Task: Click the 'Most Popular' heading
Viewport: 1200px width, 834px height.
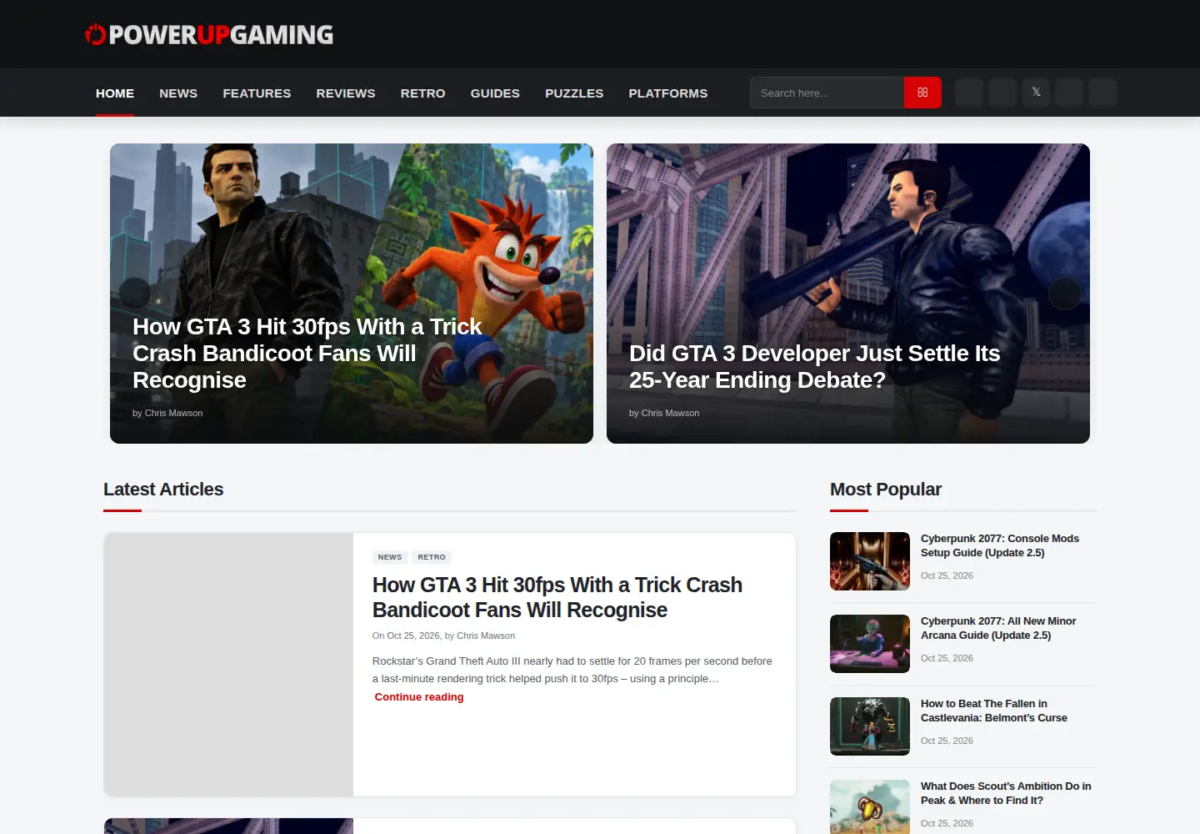Action: [x=886, y=490]
